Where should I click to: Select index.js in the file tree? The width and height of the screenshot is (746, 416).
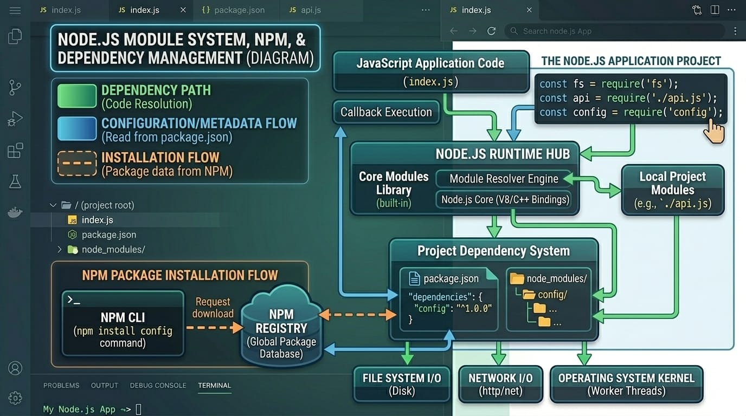click(98, 220)
